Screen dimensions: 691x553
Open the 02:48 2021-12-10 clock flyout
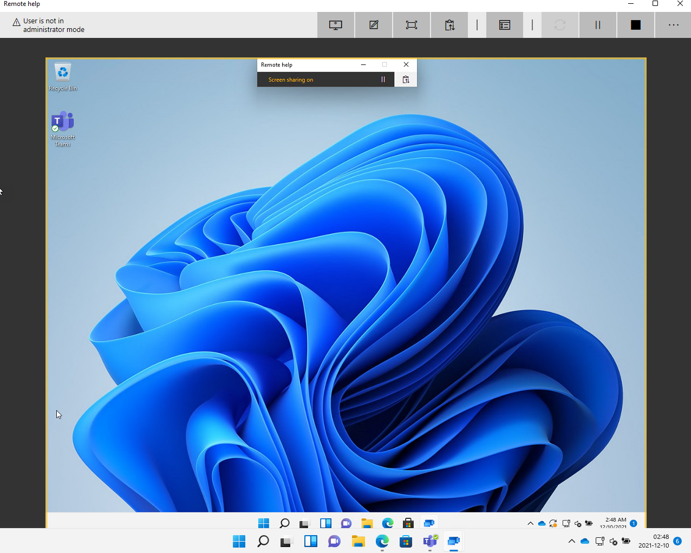[654, 541]
